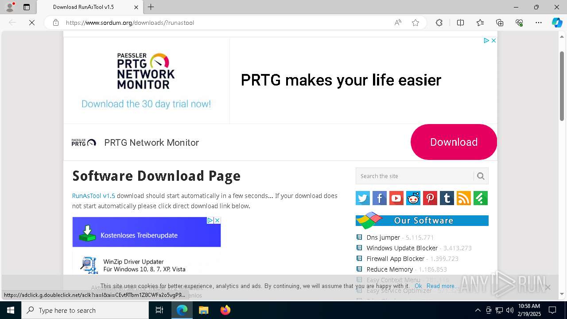This screenshot has height=319, width=567.
Task: Open the volume control icon
Action: tap(510, 310)
